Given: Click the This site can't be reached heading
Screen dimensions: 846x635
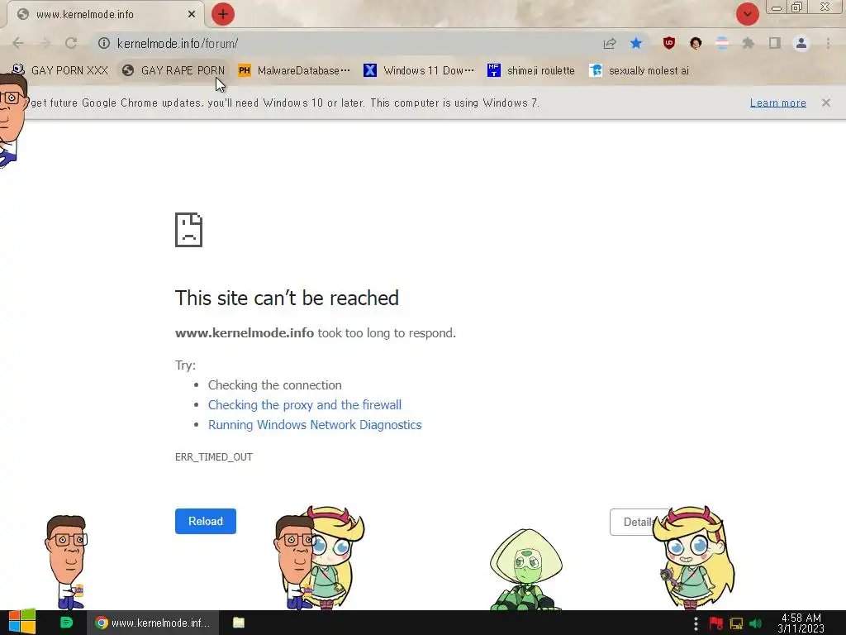Looking at the screenshot, I should (x=287, y=298).
